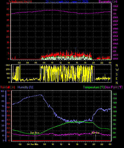Click the 5 windspeed axis value
Viewport: 124px width, 148px height.
point(8,54)
